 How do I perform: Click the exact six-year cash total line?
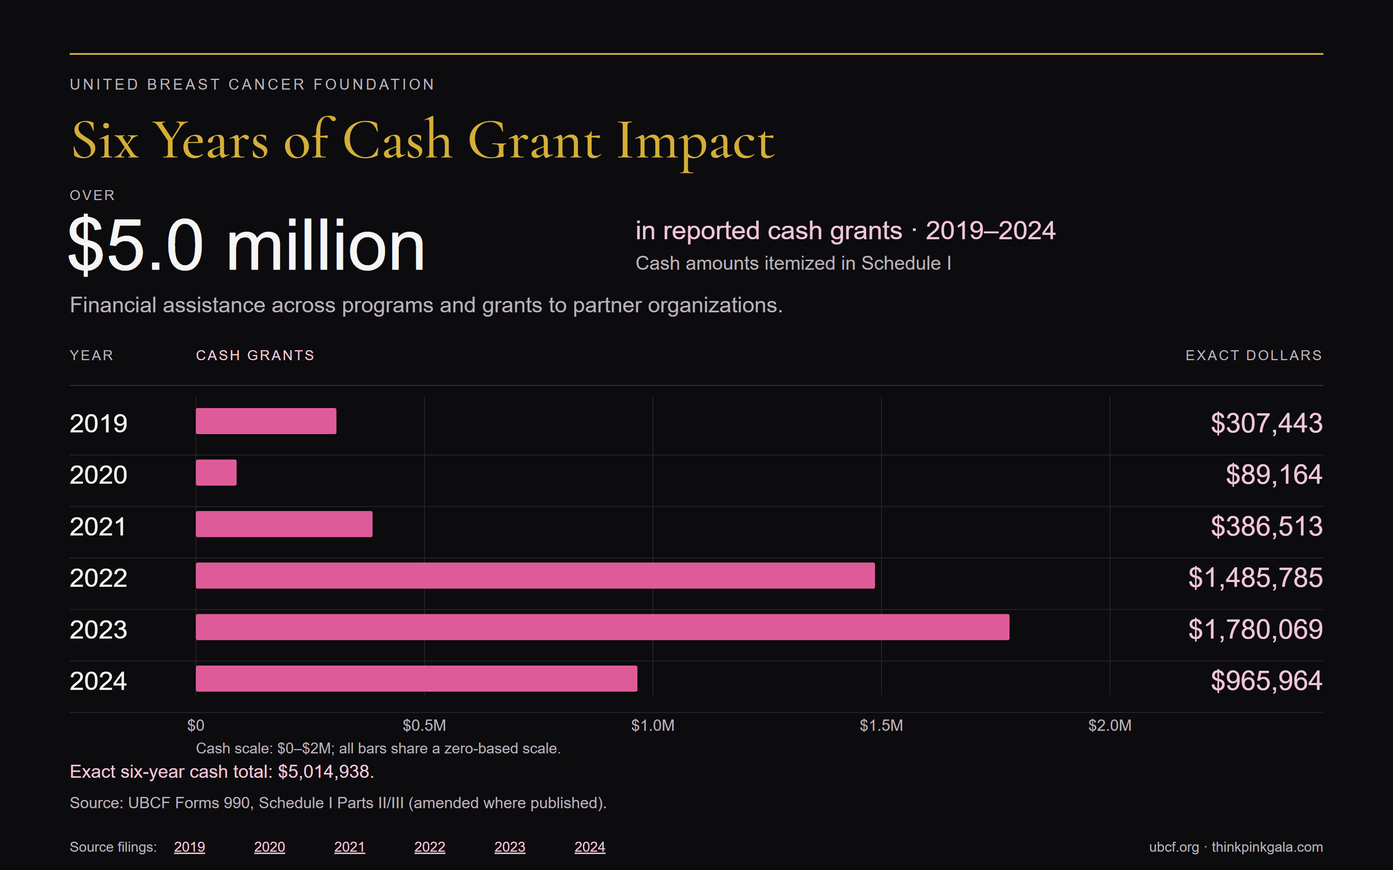[222, 772]
